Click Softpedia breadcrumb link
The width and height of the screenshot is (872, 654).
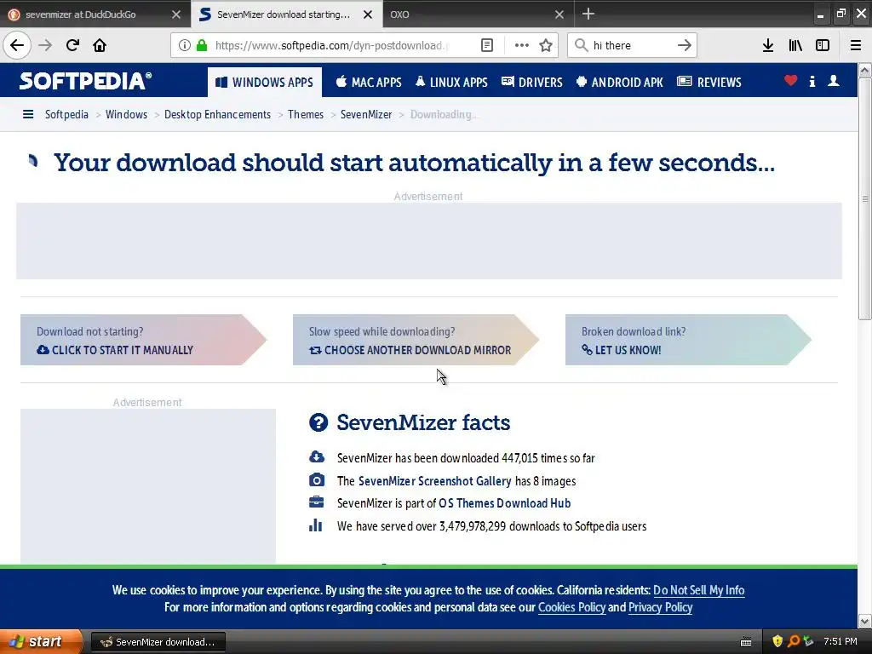(x=66, y=115)
